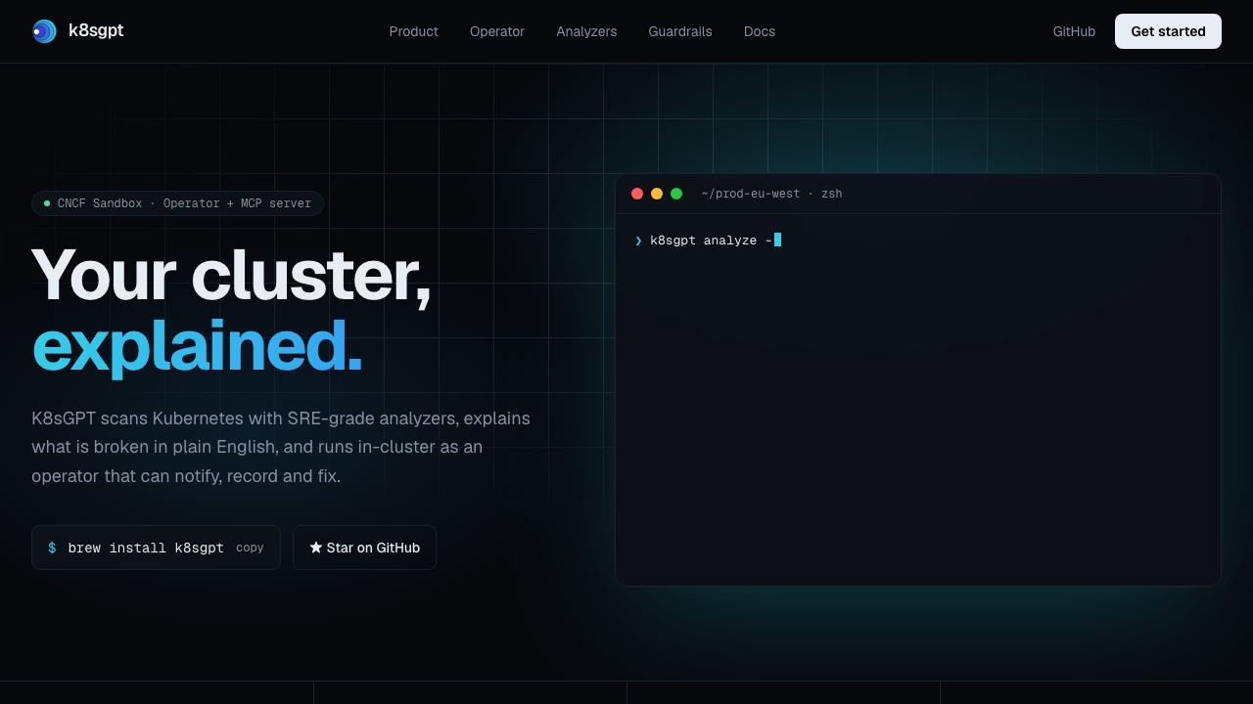
Task: Click the green status dot in badge
Action: click(x=47, y=203)
